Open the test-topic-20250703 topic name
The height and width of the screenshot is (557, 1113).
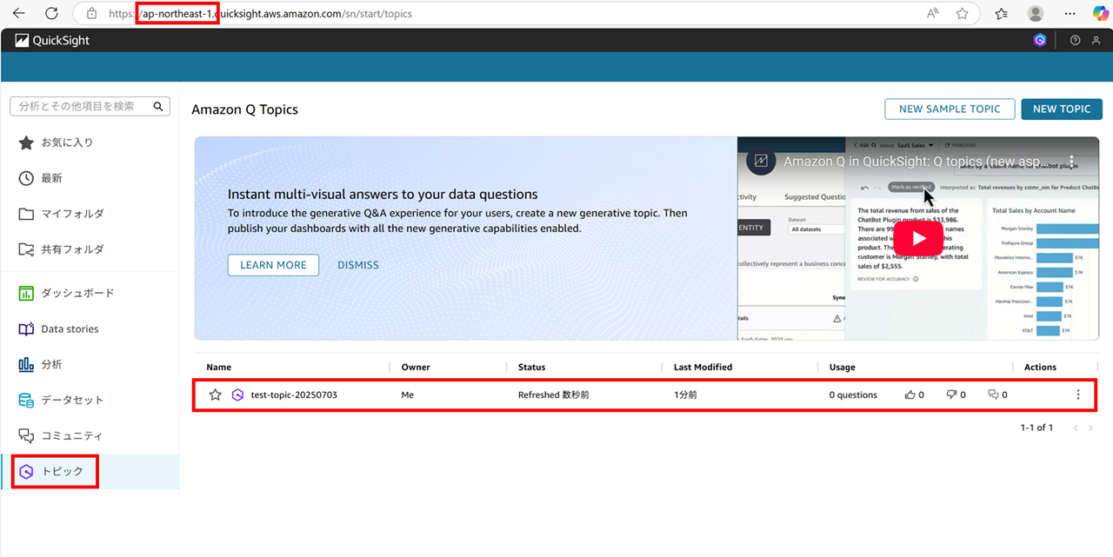point(294,395)
